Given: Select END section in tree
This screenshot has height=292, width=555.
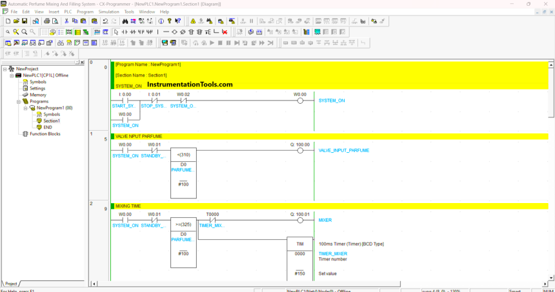Looking at the screenshot, I should (x=47, y=127).
